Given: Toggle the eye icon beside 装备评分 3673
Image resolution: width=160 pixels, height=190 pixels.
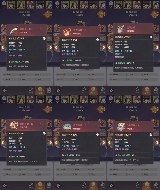Looking at the screenshot, I should pos(44,38).
